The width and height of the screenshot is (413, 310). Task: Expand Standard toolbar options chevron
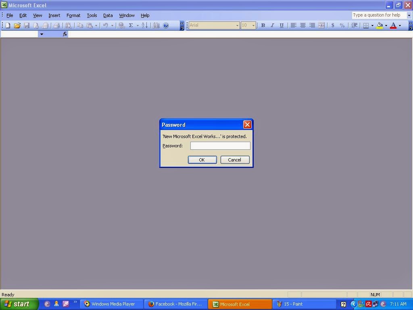[182, 25]
